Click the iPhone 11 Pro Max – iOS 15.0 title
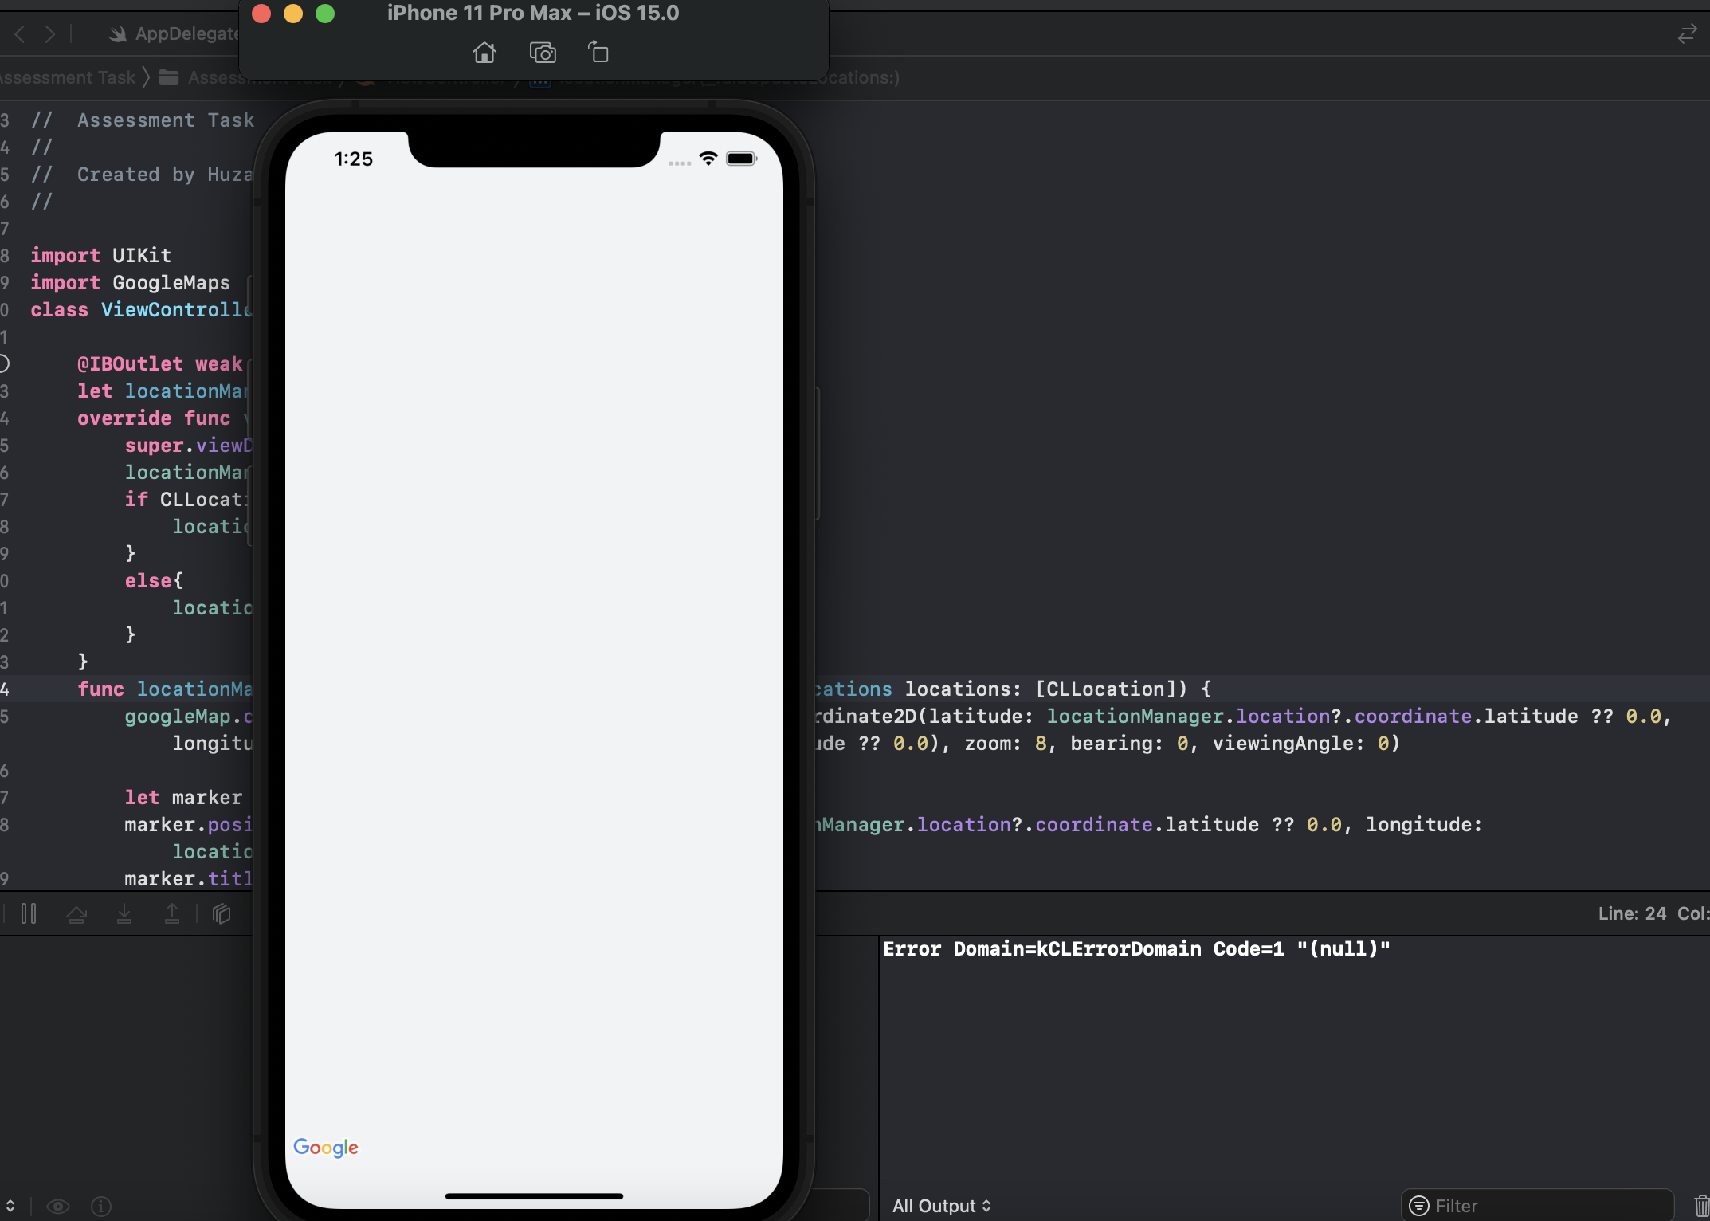 [x=533, y=13]
